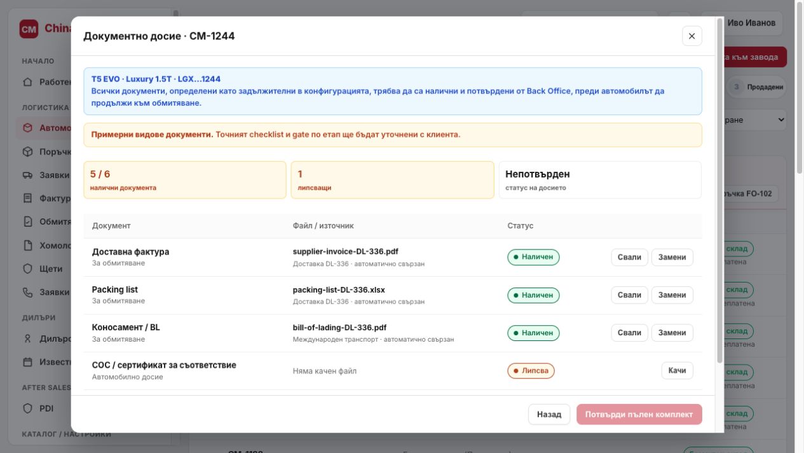Open the Иво Иванов user menu
This screenshot has width=804, height=453.
coord(750,23)
